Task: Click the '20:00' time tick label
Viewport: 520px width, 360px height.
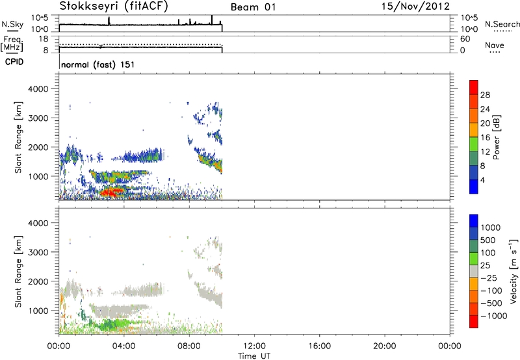Action: [x=385, y=346]
